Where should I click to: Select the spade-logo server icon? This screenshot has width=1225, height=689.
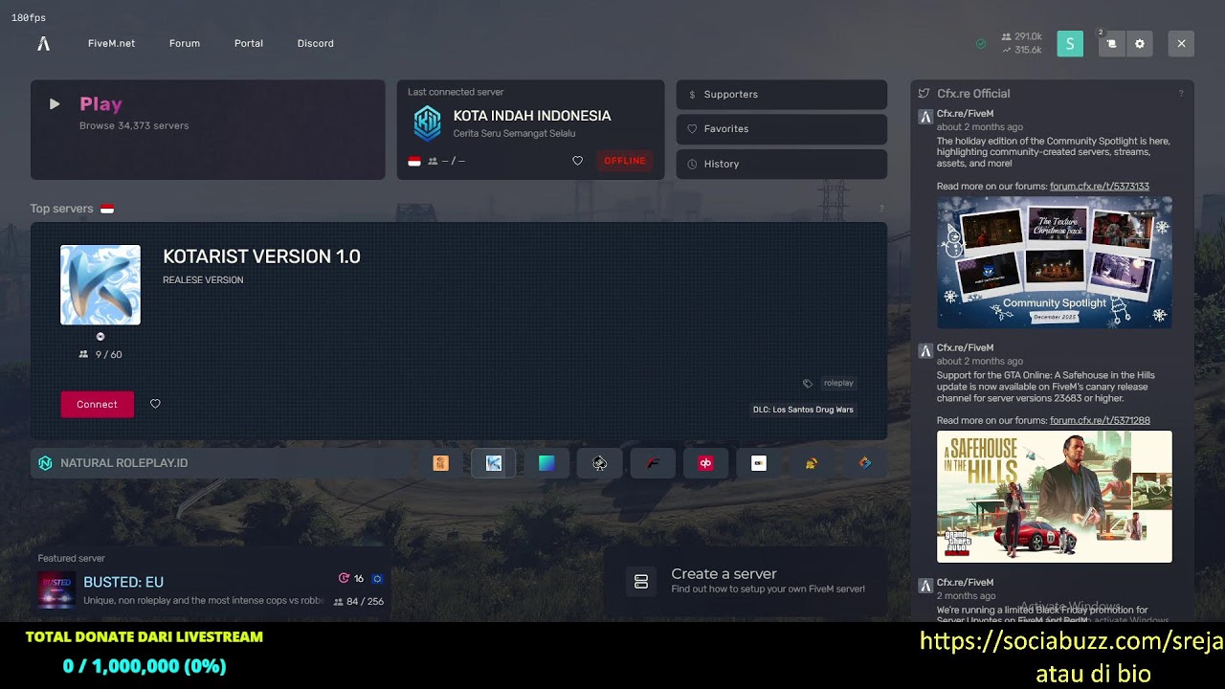(599, 463)
